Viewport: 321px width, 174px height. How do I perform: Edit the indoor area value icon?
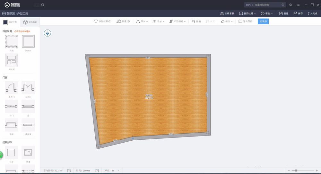click(69, 170)
